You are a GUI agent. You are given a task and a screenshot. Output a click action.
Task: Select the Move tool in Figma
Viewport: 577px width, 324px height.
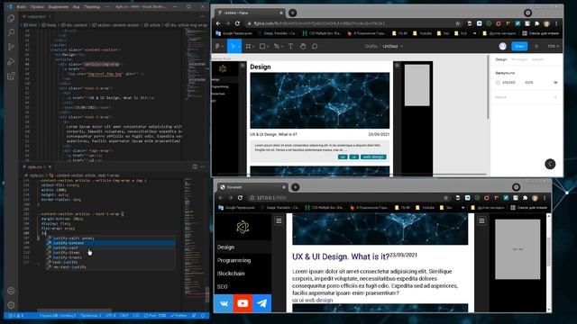(x=234, y=46)
